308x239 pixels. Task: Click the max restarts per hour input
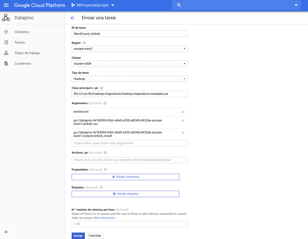(x=130, y=224)
